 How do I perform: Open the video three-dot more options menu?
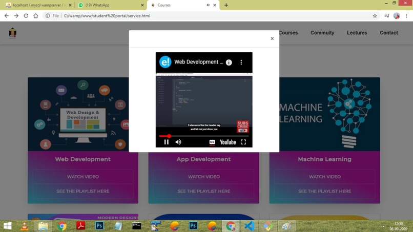241,62
